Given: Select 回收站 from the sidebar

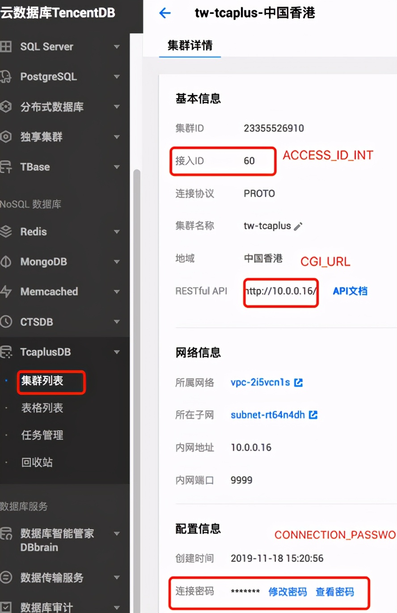Looking at the screenshot, I should point(36,462).
